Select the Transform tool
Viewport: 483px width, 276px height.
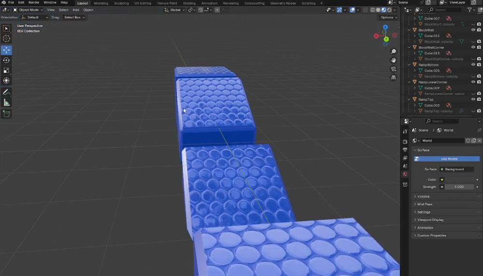click(x=6, y=81)
